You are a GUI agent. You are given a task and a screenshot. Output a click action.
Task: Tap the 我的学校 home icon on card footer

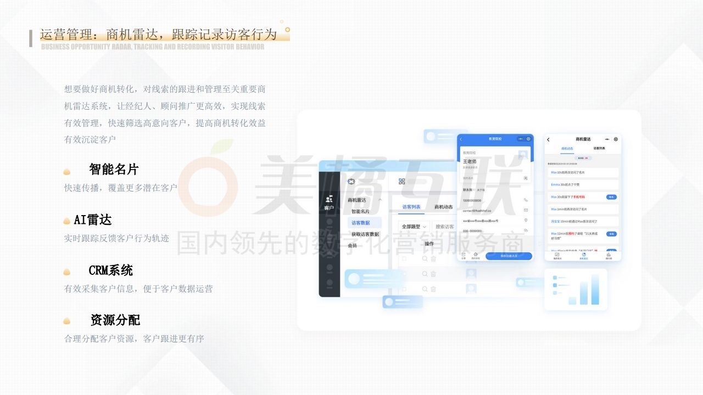tap(476, 255)
